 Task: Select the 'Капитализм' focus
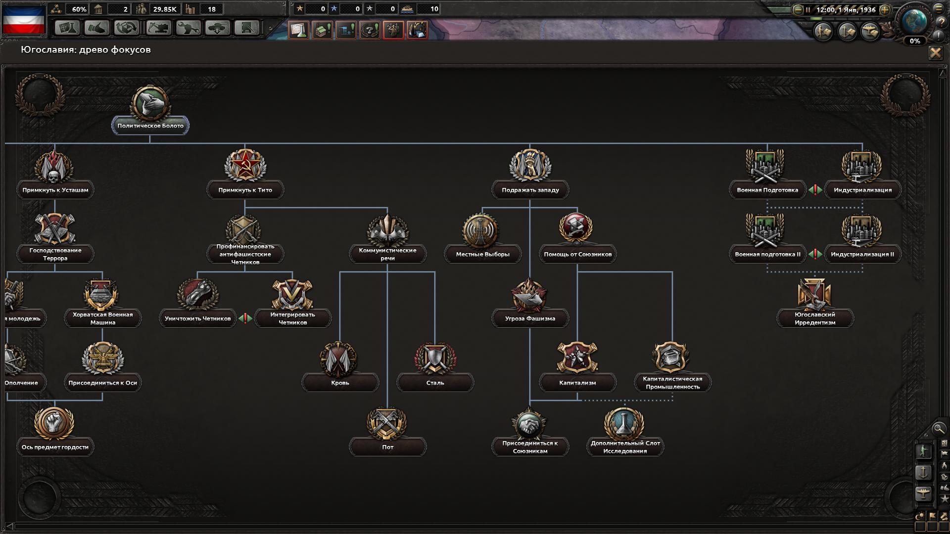577,366
